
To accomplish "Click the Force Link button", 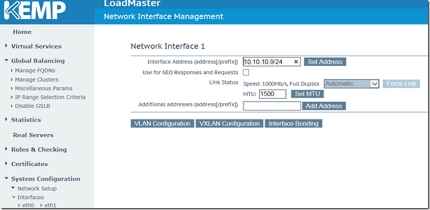I will [401, 84].
